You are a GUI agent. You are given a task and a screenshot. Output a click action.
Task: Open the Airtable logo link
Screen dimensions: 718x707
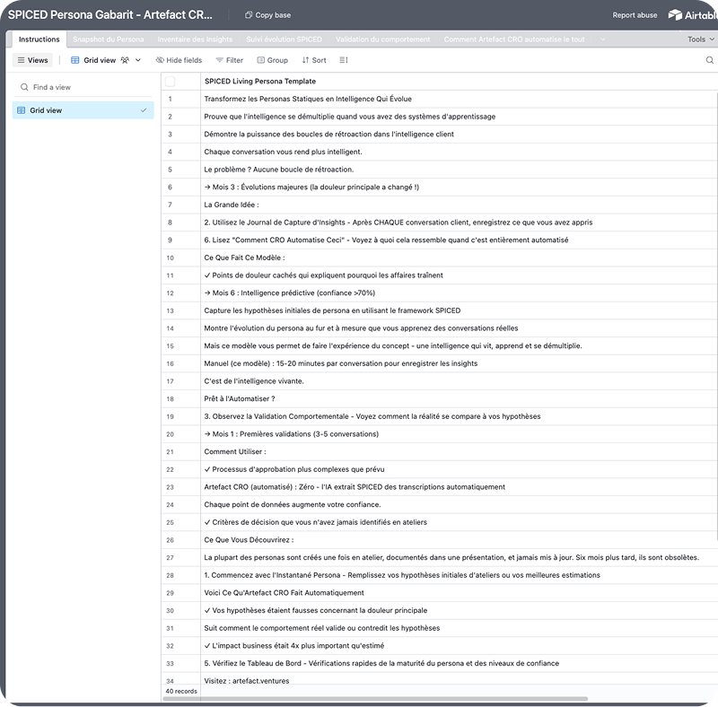click(x=692, y=15)
